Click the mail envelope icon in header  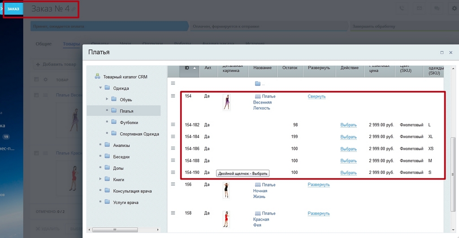420,9
